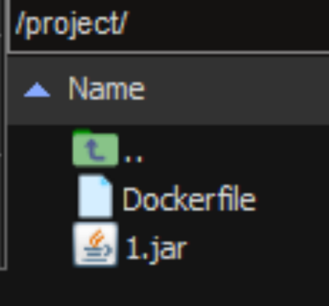The width and height of the screenshot is (329, 306).
Task: Select the Dockerfile blank document icon
Action: [x=95, y=196]
